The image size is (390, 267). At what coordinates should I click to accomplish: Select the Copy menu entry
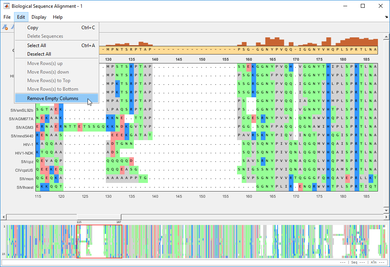point(33,28)
